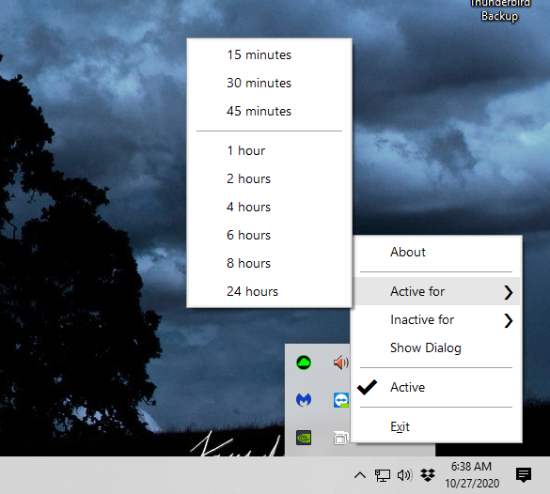Click the orange speaker tray icon
The image size is (550, 494).
[x=341, y=363]
